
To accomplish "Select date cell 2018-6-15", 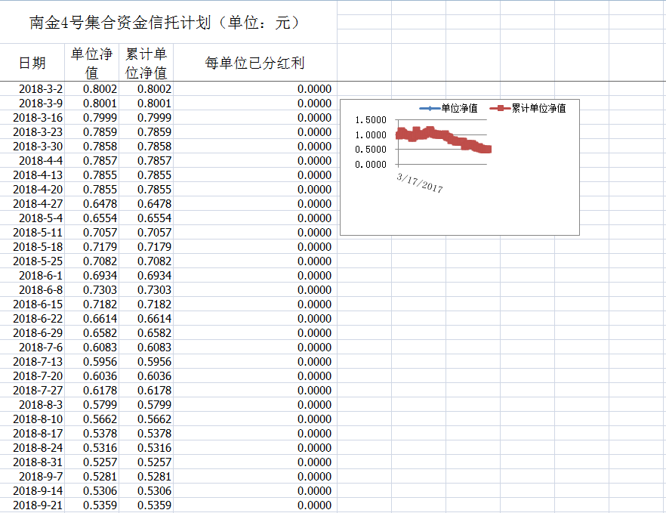I will (32, 304).
